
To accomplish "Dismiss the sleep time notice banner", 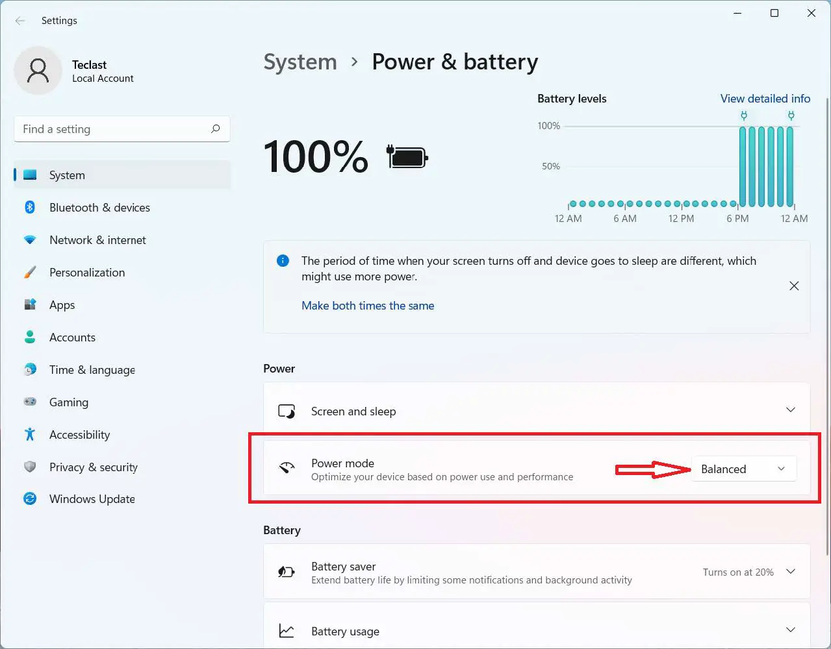I will tap(794, 286).
